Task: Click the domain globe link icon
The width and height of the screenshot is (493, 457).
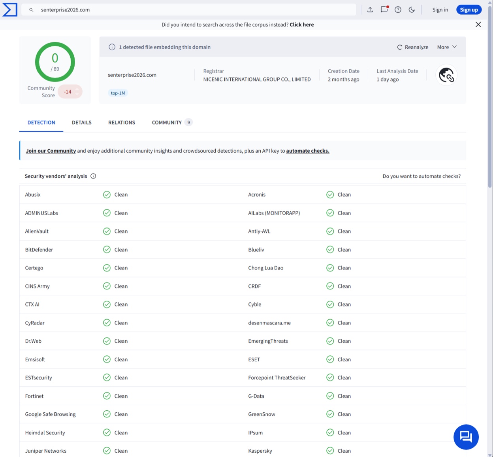Action: click(x=446, y=75)
